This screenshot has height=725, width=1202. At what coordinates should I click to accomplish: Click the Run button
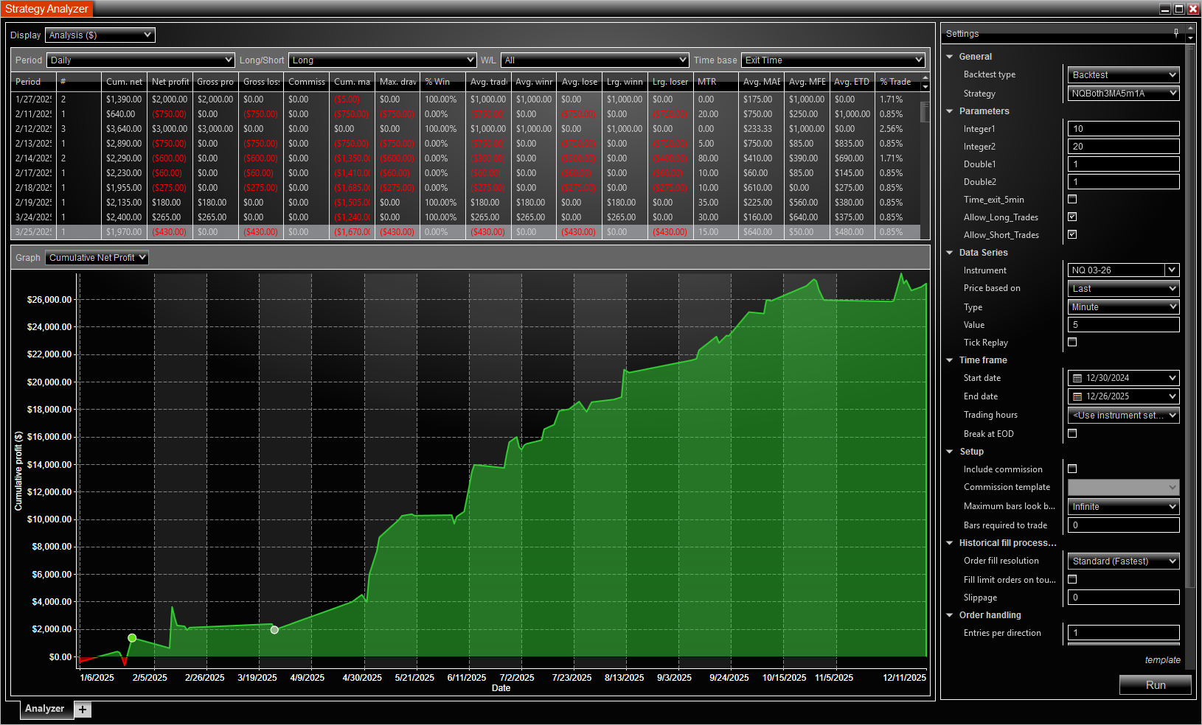tap(1155, 685)
